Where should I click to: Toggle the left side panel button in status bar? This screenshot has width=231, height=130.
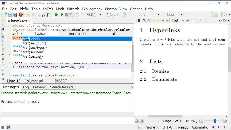click(3, 127)
